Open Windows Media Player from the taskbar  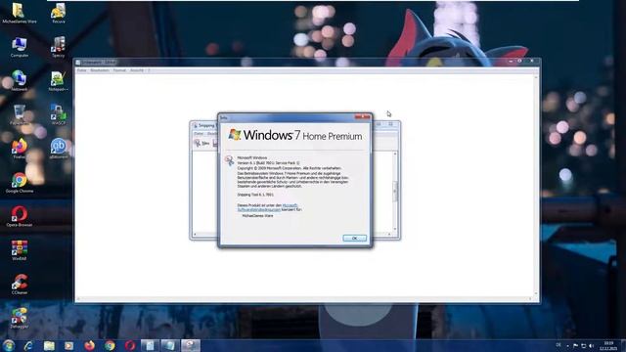69,345
